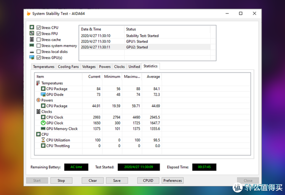
Task: Click the CPU Clock average value 2945.5
Action: [x=155, y=117]
